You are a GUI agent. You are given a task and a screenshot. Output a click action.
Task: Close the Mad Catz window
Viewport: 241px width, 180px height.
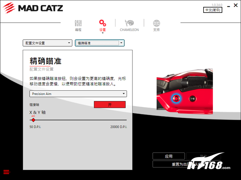(x=236, y=5)
